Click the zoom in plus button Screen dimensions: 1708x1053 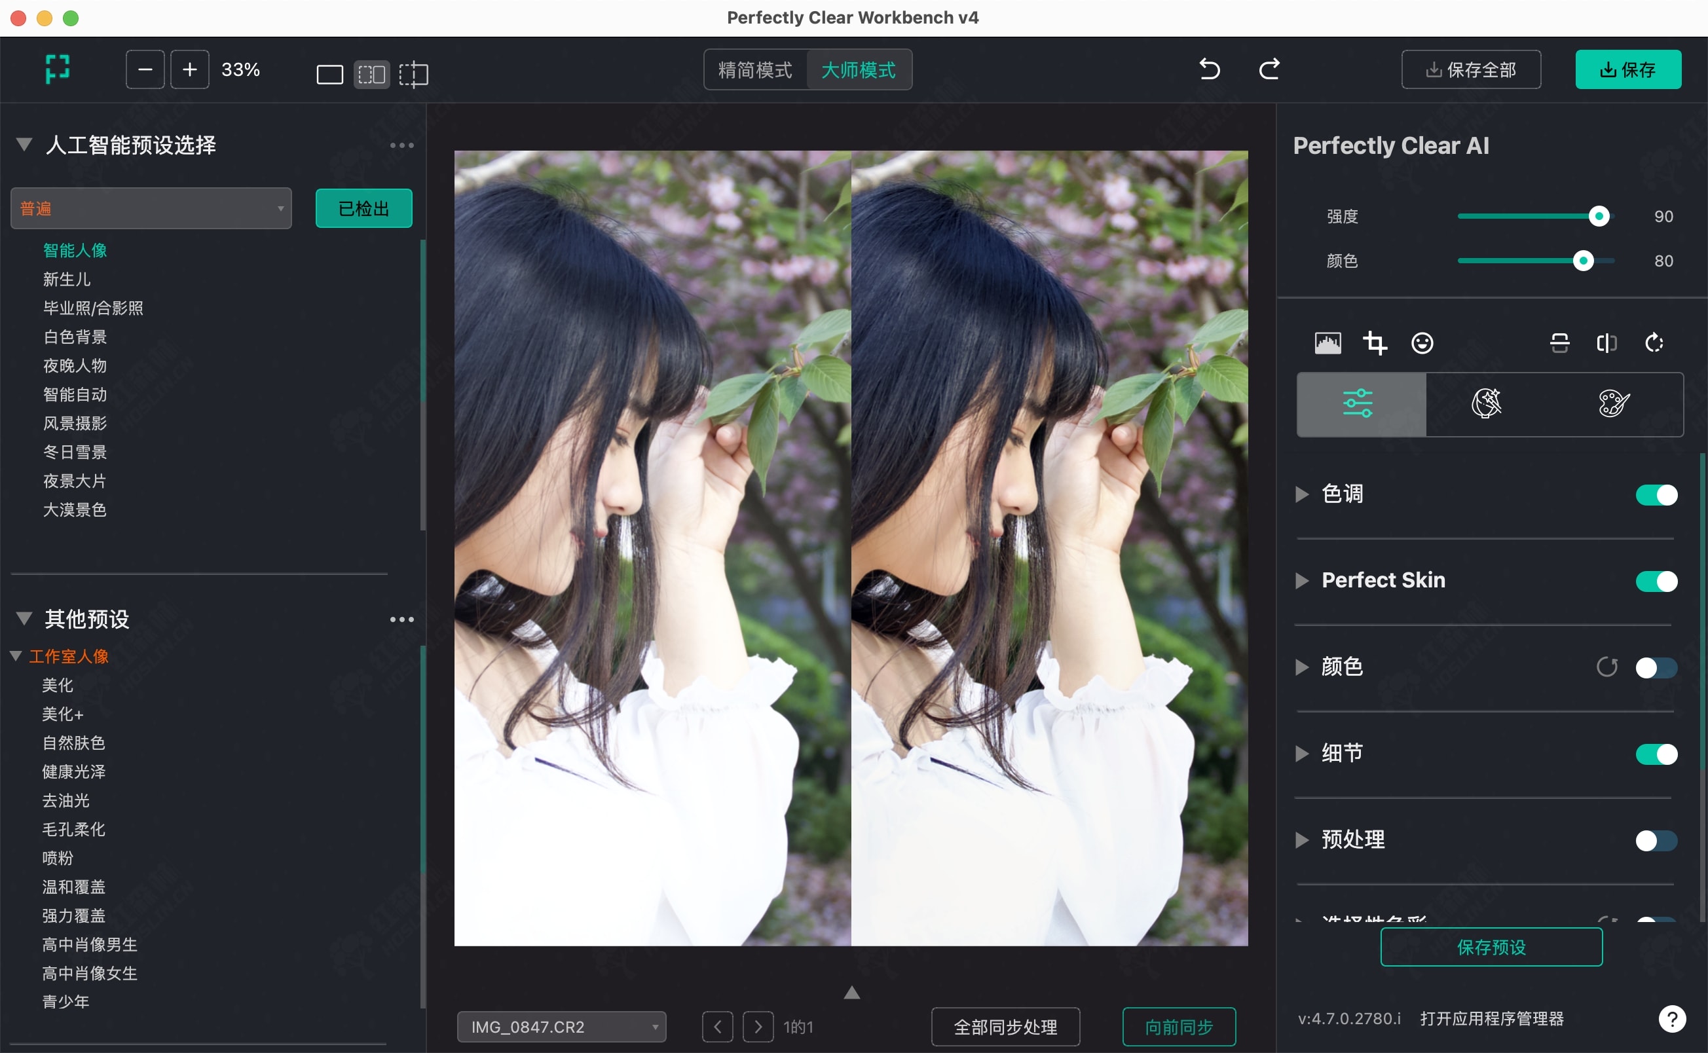(x=189, y=69)
